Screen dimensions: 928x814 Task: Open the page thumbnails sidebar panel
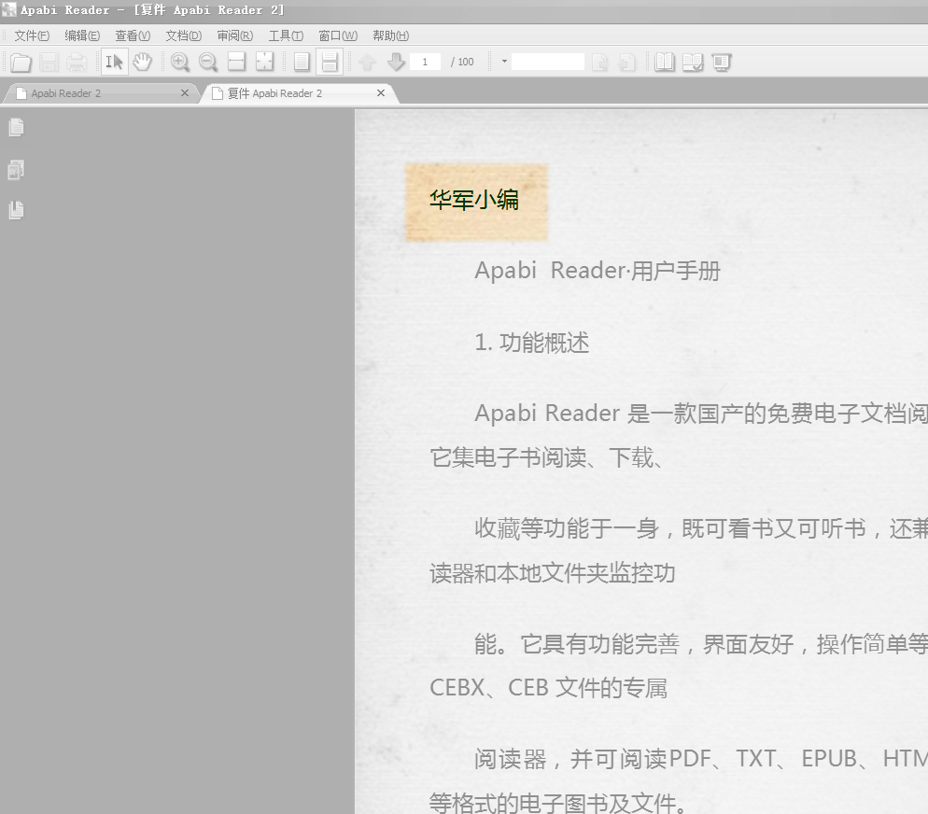[16, 169]
